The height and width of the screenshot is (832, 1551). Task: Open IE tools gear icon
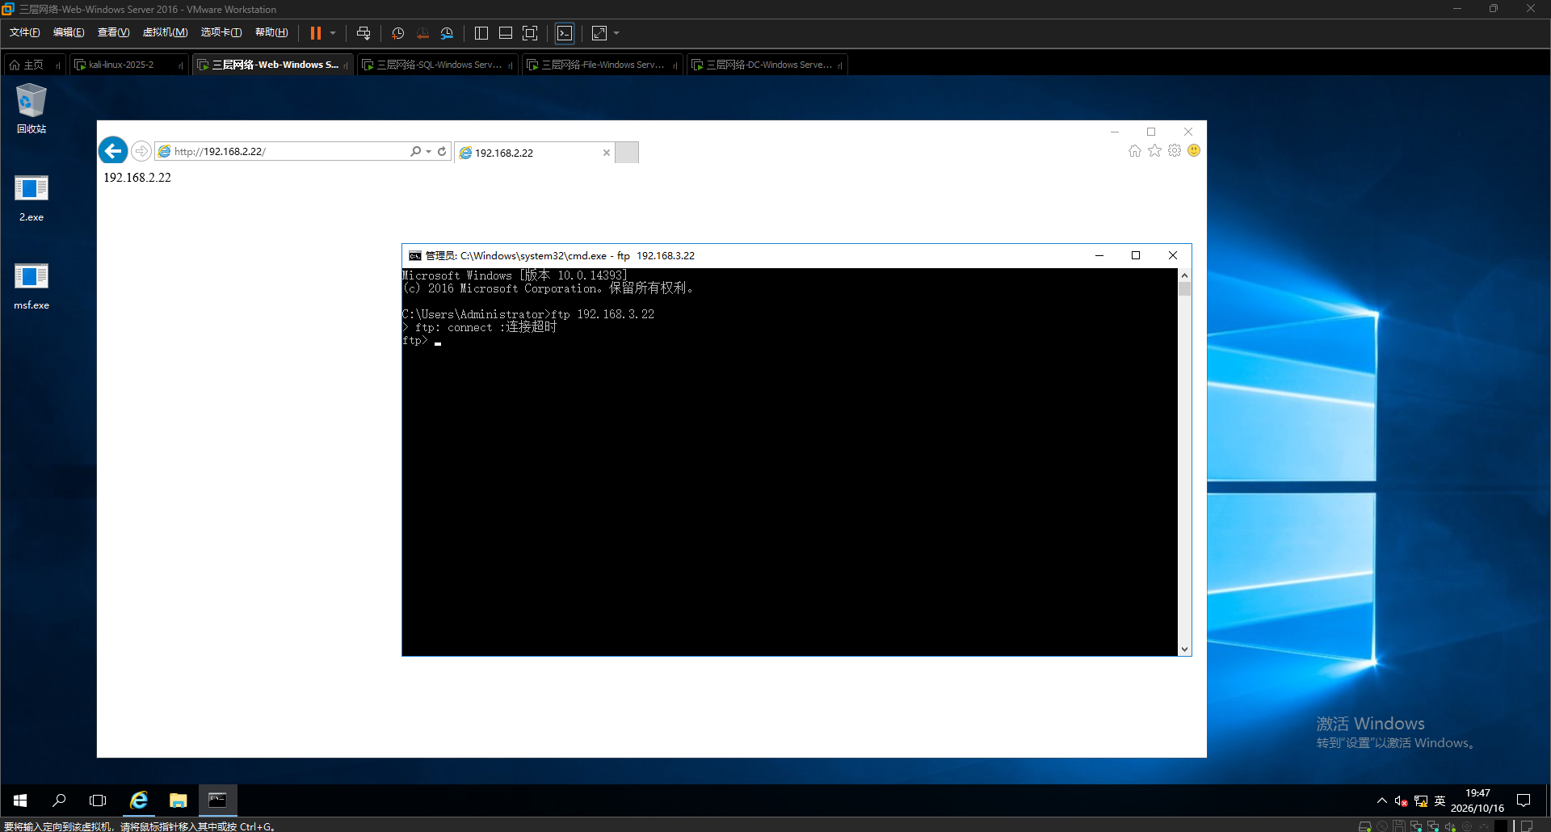[1175, 150]
